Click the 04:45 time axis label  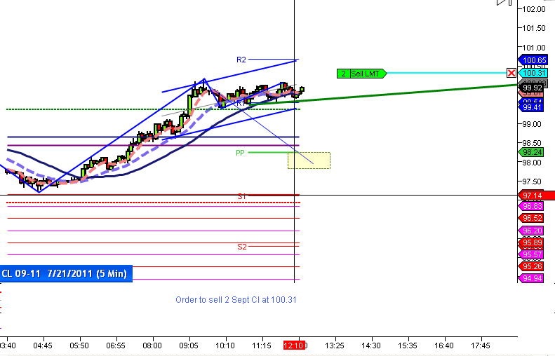tap(43, 345)
